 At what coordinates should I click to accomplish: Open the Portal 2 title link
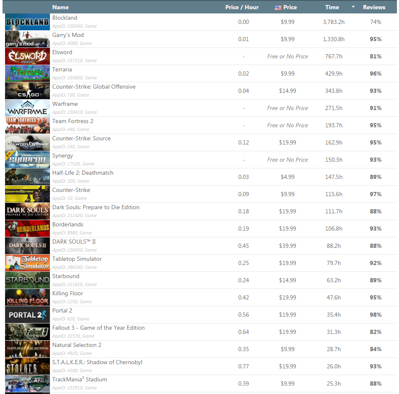62,310
